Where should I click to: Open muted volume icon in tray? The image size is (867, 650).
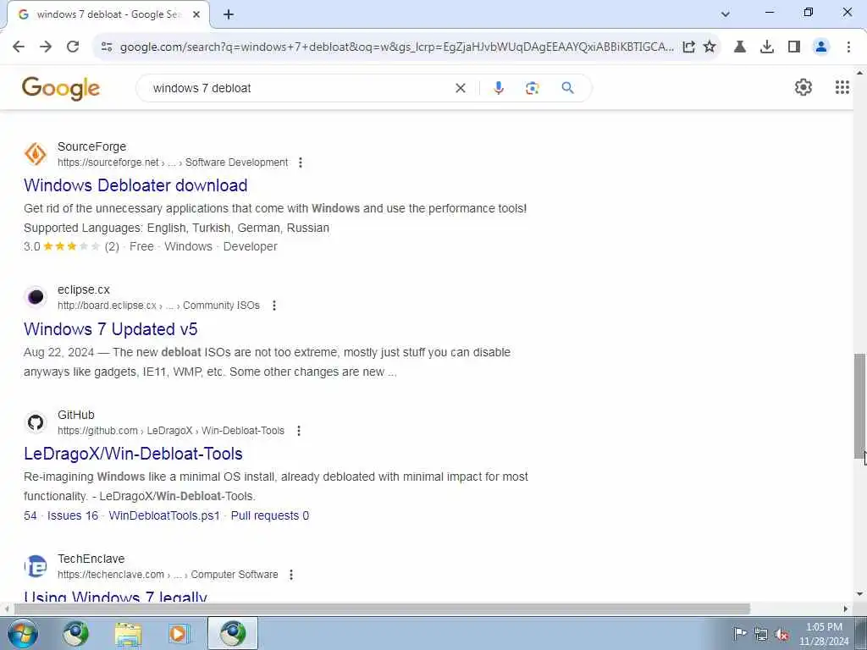coord(781,634)
